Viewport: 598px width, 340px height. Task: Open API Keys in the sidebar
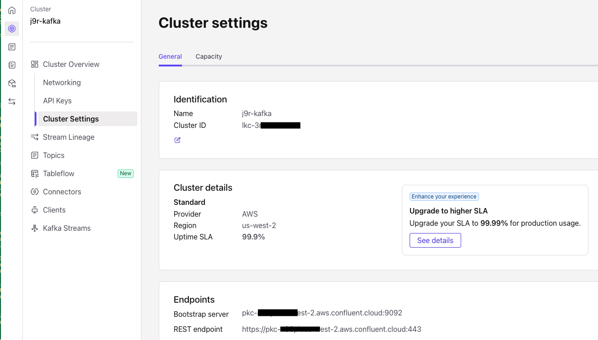[57, 101]
